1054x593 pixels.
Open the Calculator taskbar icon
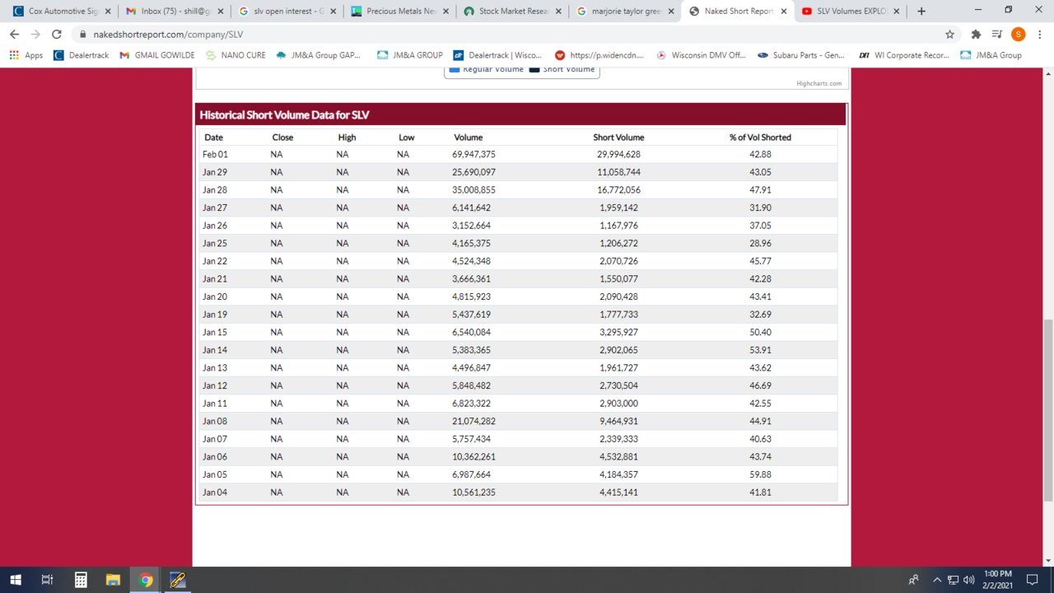point(81,580)
